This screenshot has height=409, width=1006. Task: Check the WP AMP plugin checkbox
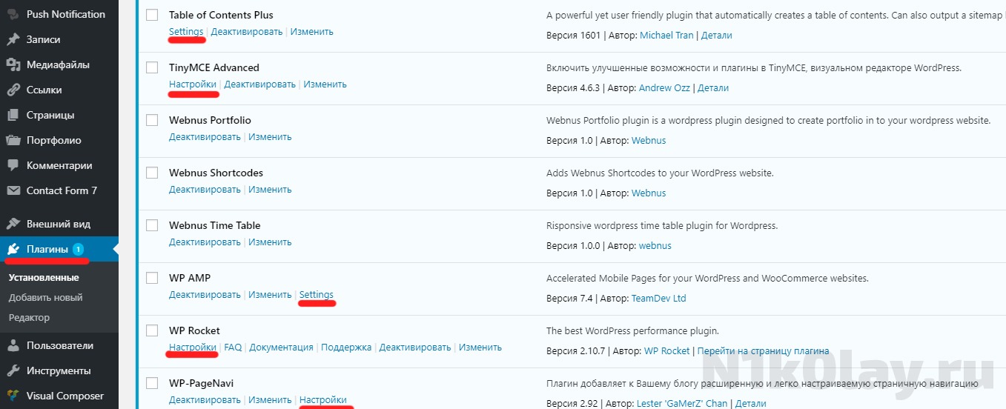[x=152, y=278]
